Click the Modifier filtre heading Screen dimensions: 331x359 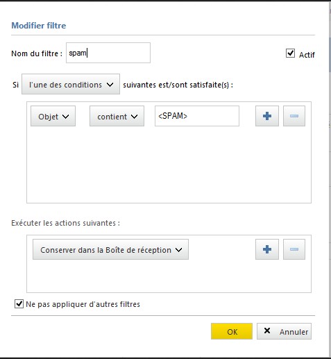point(39,26)
